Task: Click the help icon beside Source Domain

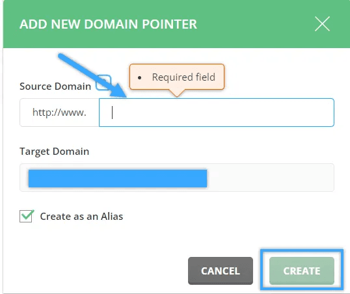Action: coord(103,83)
